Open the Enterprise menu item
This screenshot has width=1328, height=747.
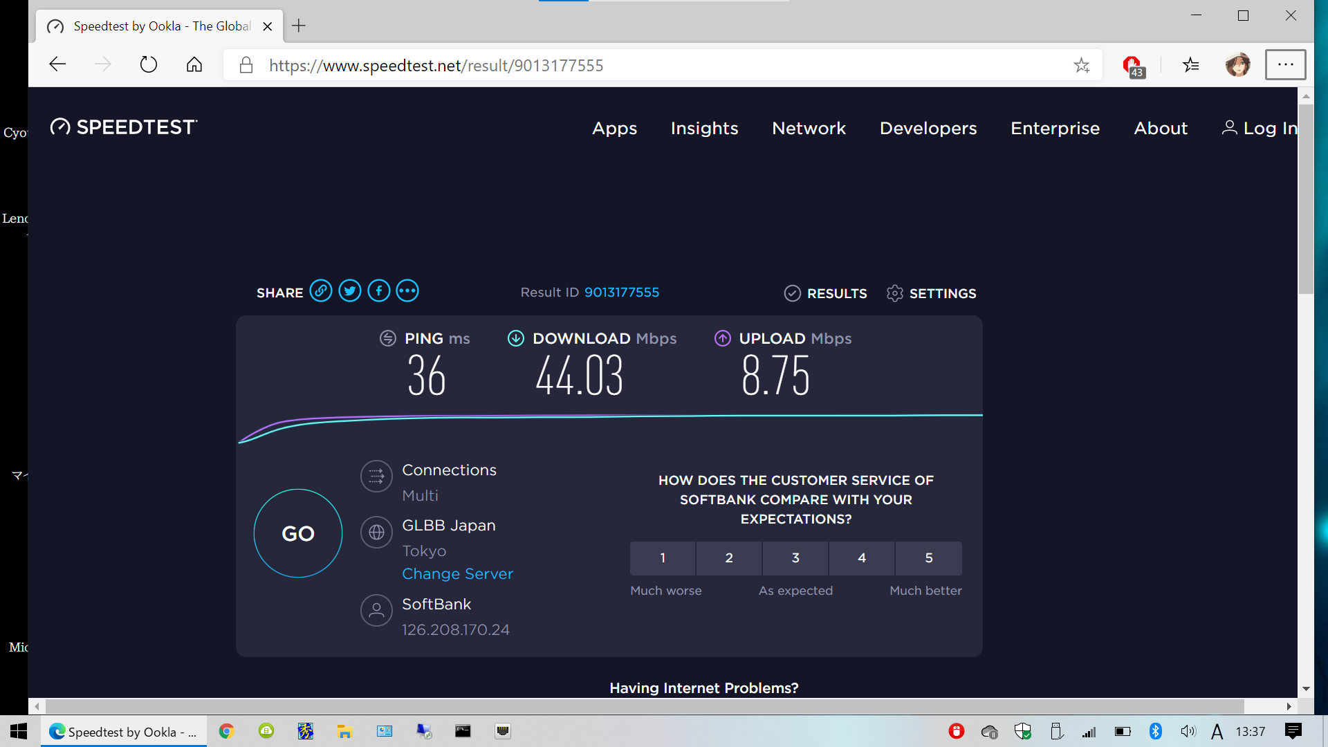(x=1055, y=129)
